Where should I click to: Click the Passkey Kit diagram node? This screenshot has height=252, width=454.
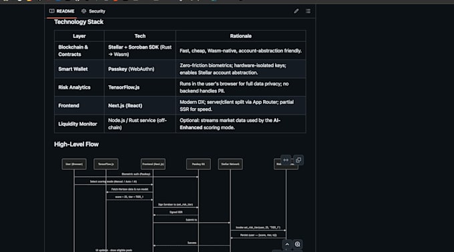pos(198,164)
